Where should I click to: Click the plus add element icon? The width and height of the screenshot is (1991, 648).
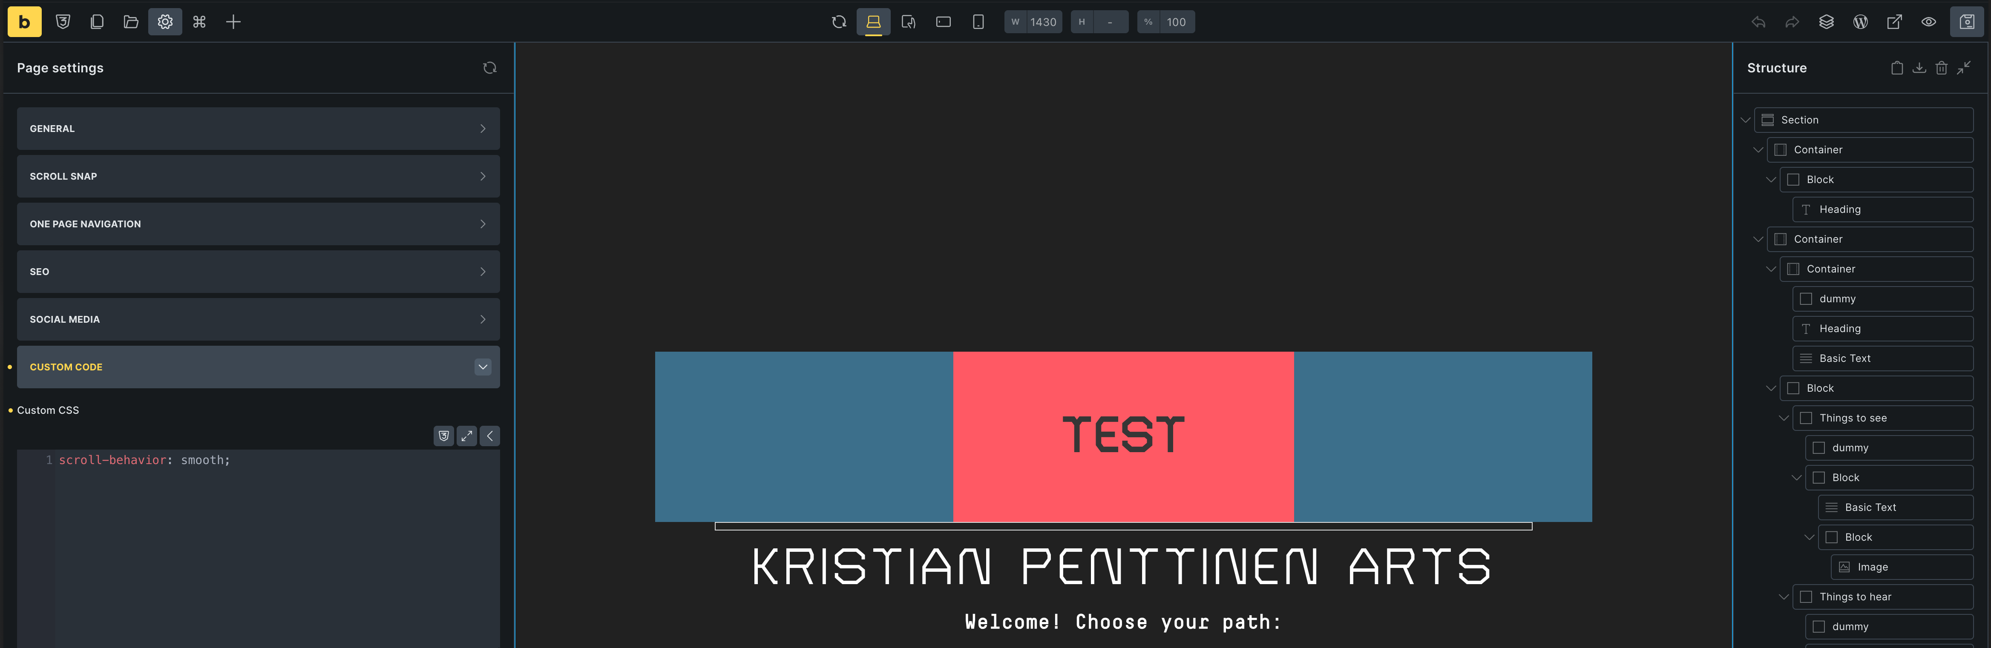(233, 22)
